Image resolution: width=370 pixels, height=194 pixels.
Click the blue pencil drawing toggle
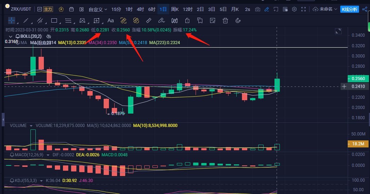[267, 9]
